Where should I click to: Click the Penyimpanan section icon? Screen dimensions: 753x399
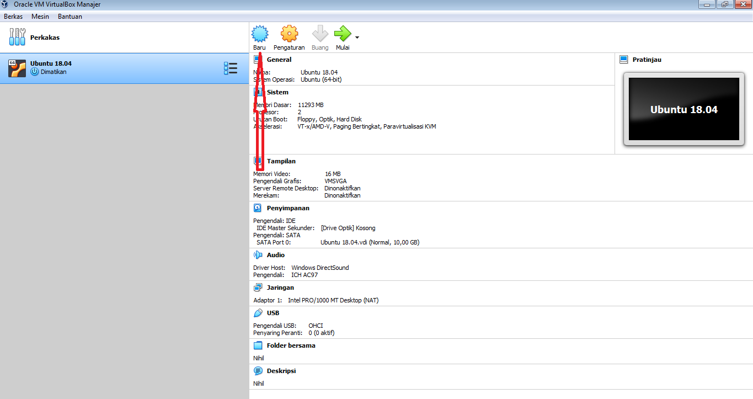coord(258,208)
